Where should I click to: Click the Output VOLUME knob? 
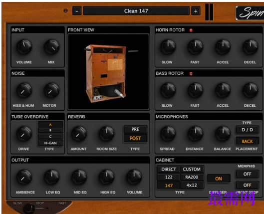click(134, 177)
